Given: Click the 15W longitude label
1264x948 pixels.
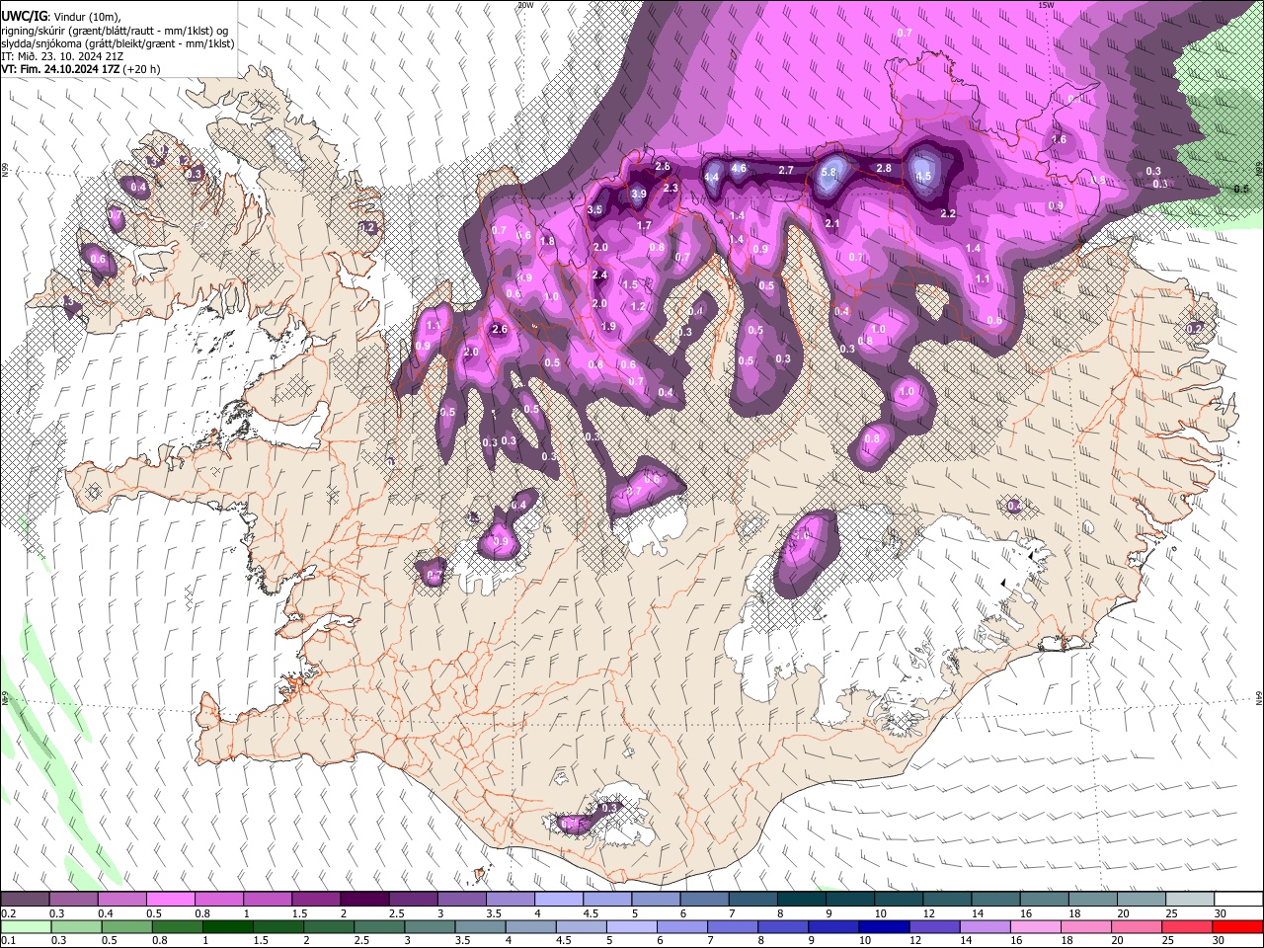Looking at the screenshot, I should 1046,5.
